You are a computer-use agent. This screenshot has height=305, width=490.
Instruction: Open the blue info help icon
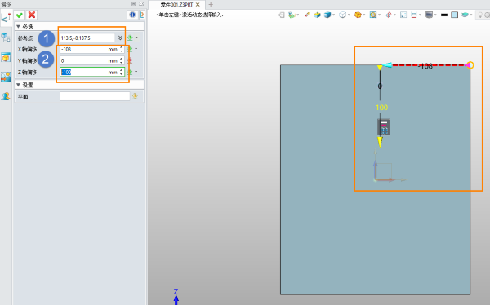pos(132,15)
